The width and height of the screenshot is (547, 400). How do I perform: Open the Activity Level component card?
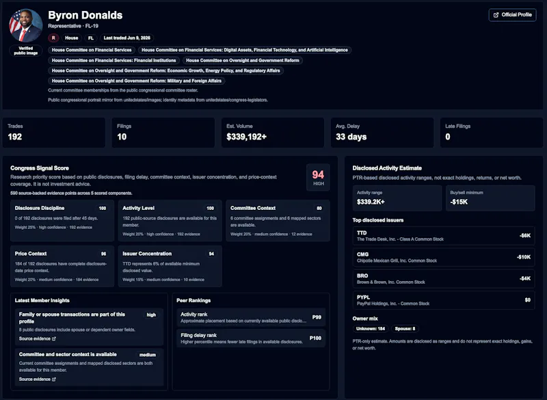(x=170, y=221)
